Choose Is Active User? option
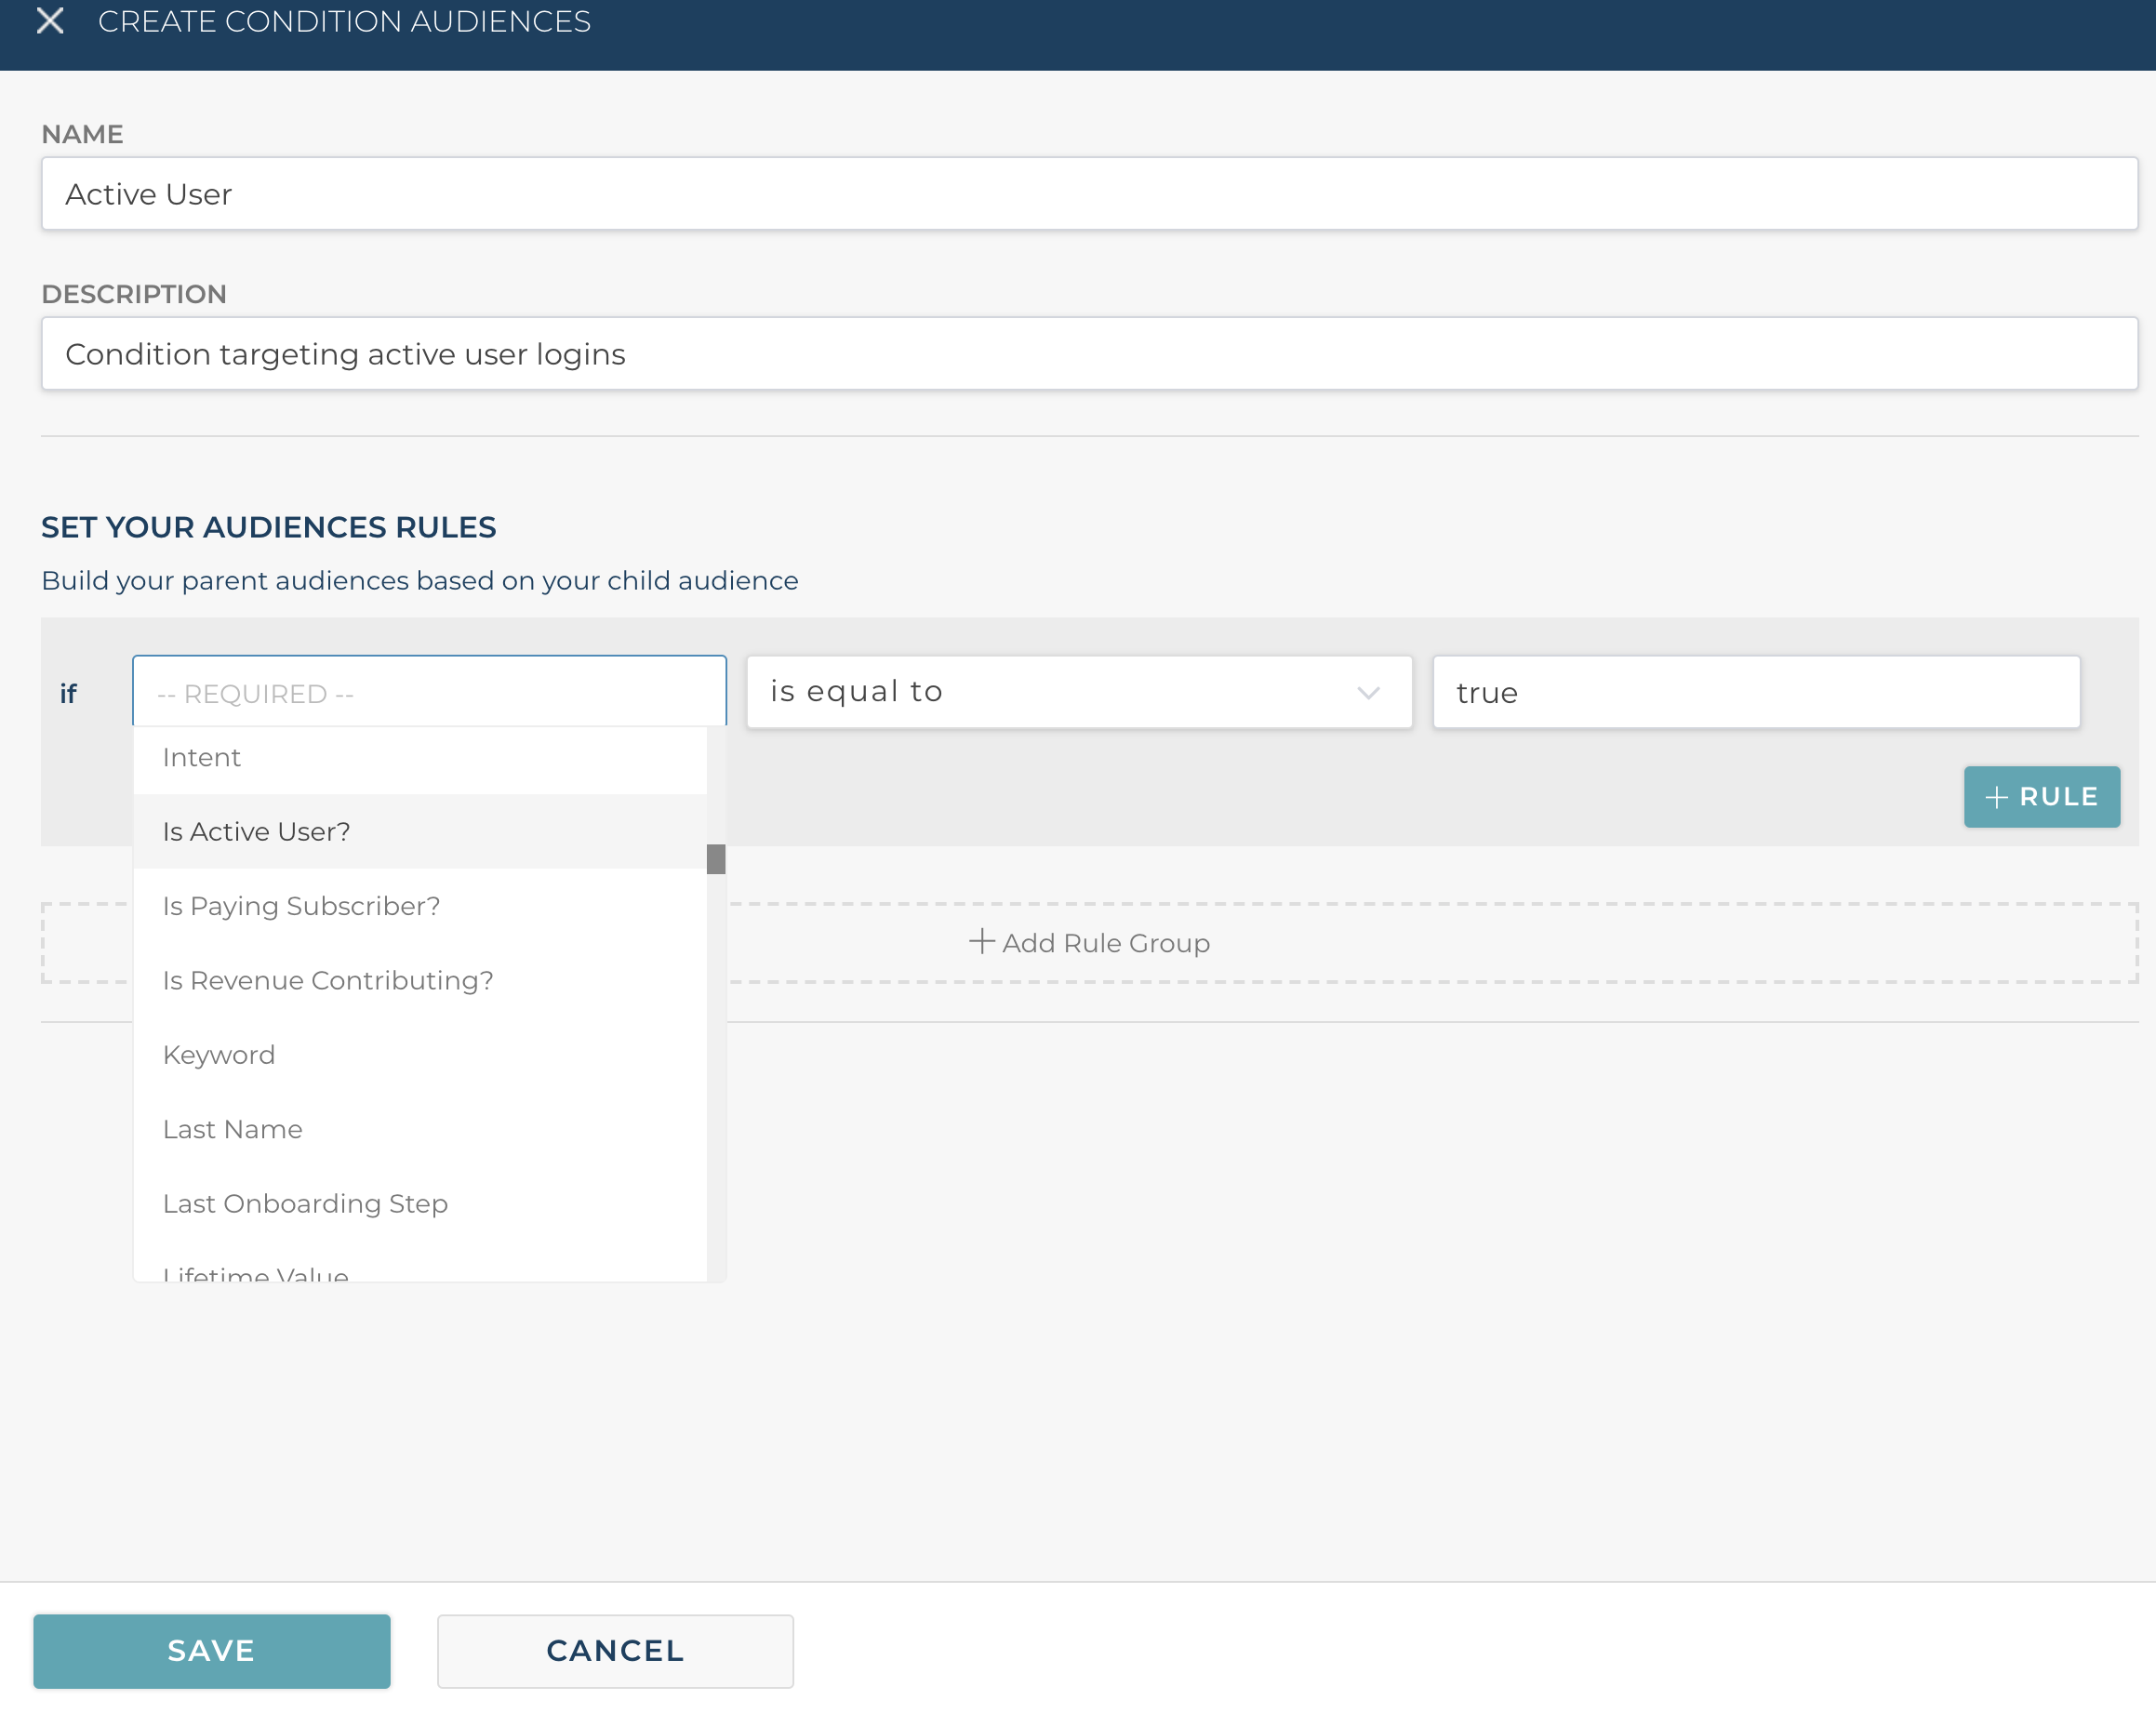Screen dimensions: 2156x1713 pos(257,831)
